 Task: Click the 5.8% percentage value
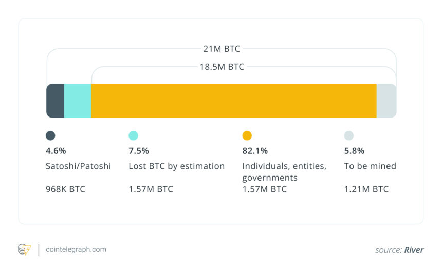click(354, 151)
